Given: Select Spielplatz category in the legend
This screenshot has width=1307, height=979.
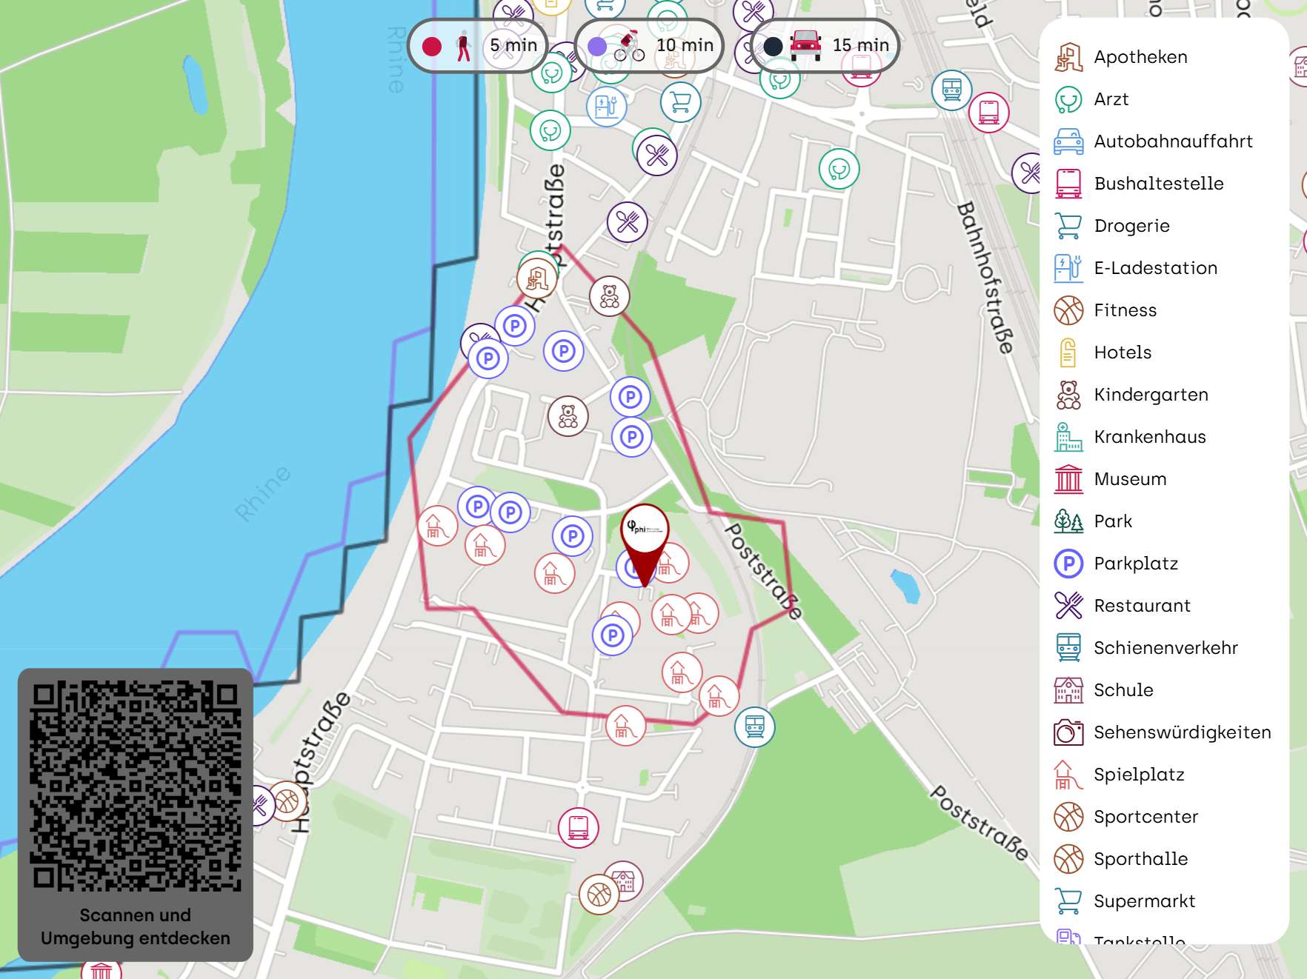Looking at the screenshot, I should coord(1139,775).
